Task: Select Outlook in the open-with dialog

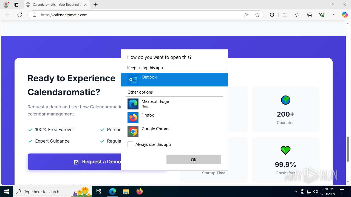Action: tap(174, 80)
